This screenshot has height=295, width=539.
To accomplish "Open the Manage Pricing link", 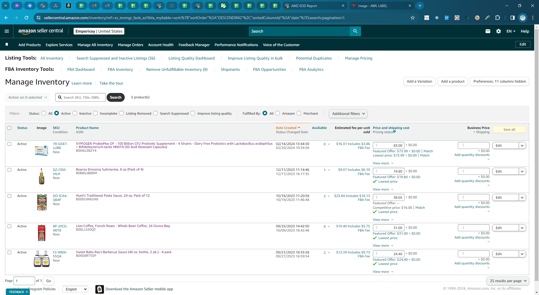I will coord(358,58).
